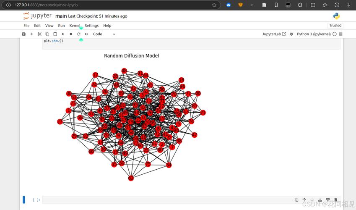Save the notebook with the save icon
Screen dimensions: 356x210
tap(23, 34)
